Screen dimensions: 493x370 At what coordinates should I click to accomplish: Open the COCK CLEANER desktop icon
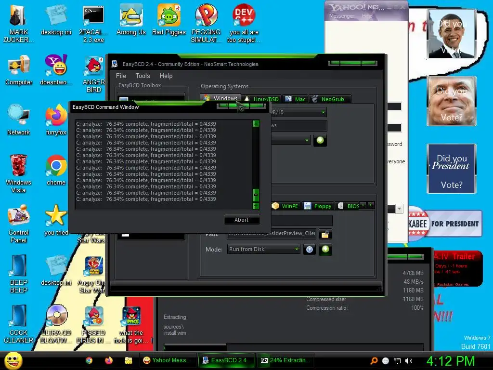pos(19,324)
